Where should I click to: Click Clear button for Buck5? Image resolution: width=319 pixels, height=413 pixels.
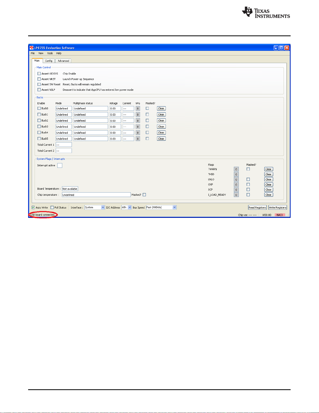point(161,139)
